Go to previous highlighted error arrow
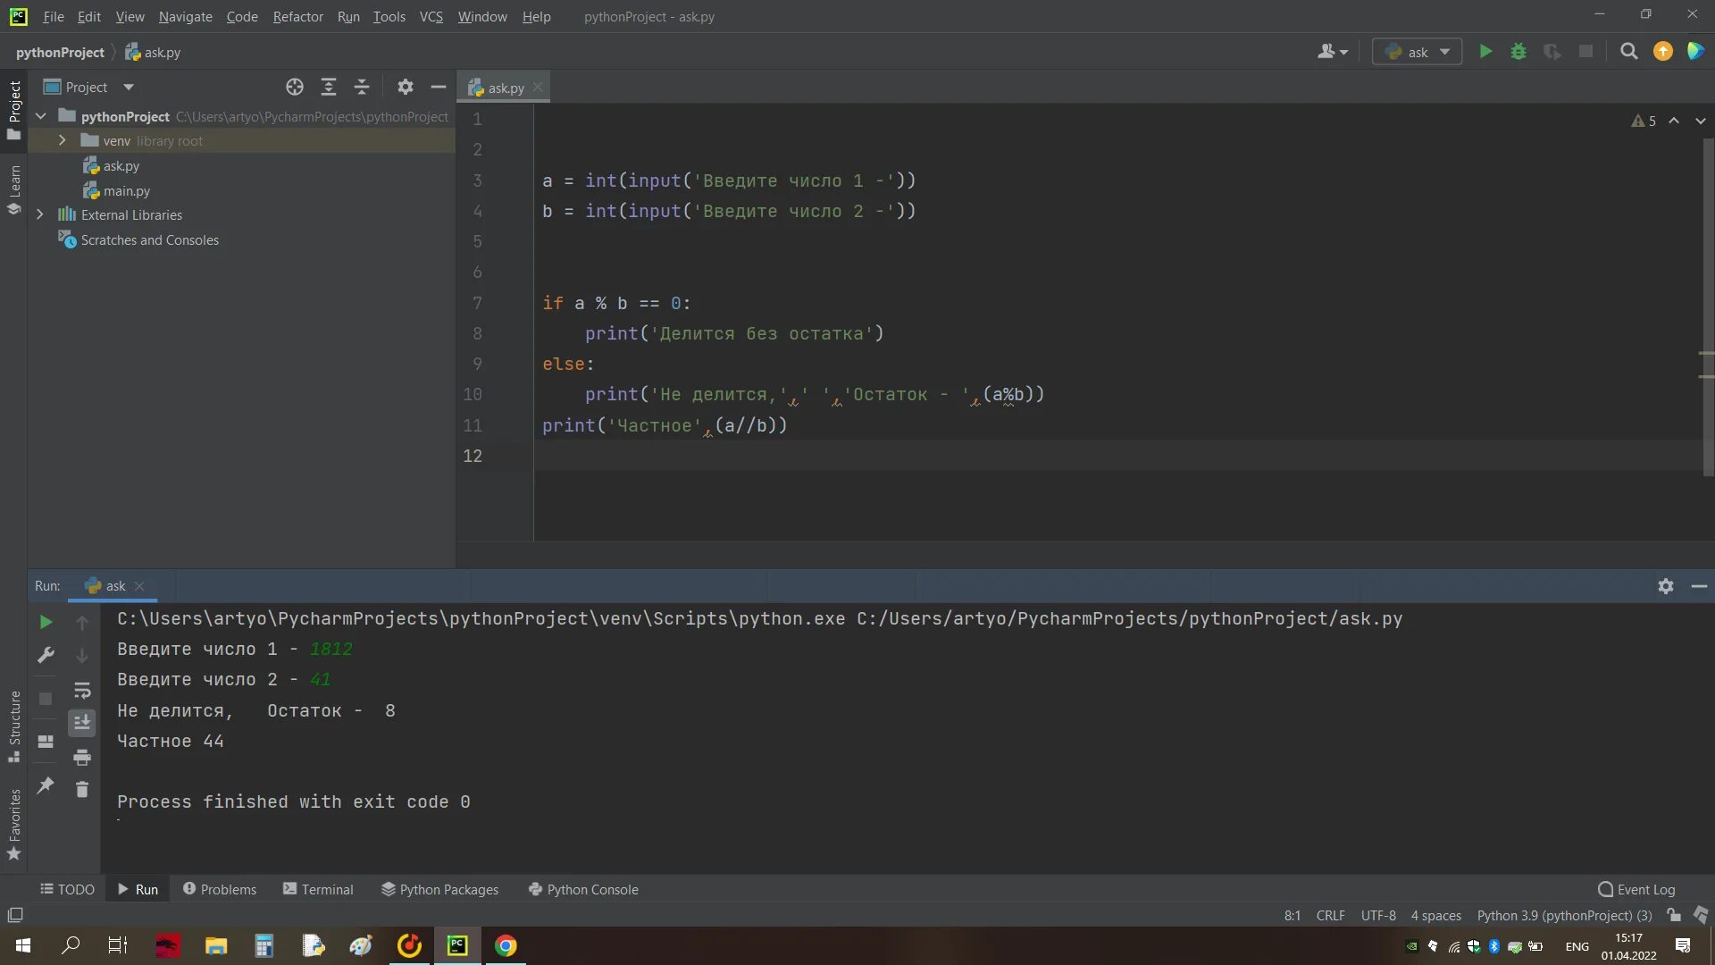 click(1674, 121)
